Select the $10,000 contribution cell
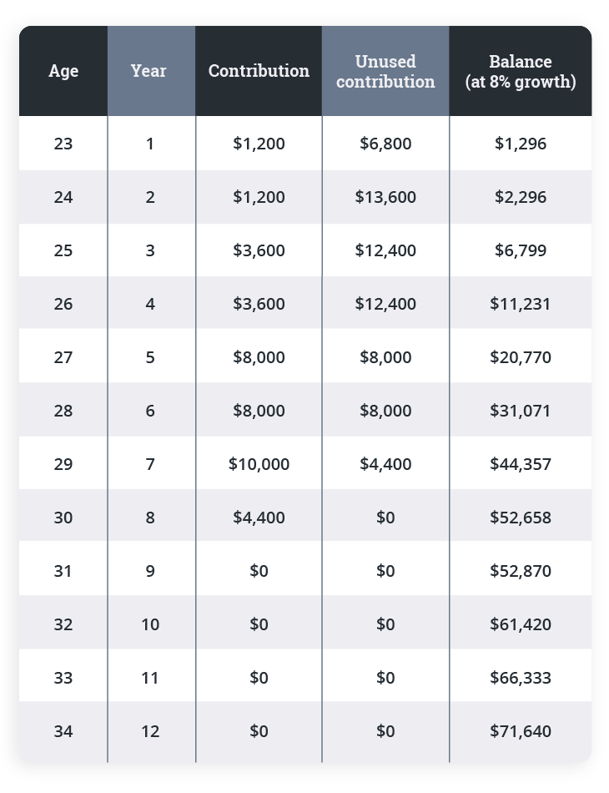609x793 pixels. (259, 464)
